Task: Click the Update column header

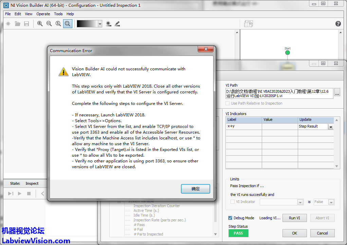Action: tap(316, 120)
